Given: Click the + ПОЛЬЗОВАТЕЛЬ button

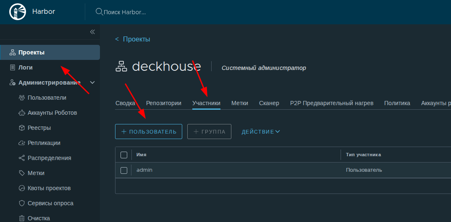Looking at the screenshot, I should point(149,132).
